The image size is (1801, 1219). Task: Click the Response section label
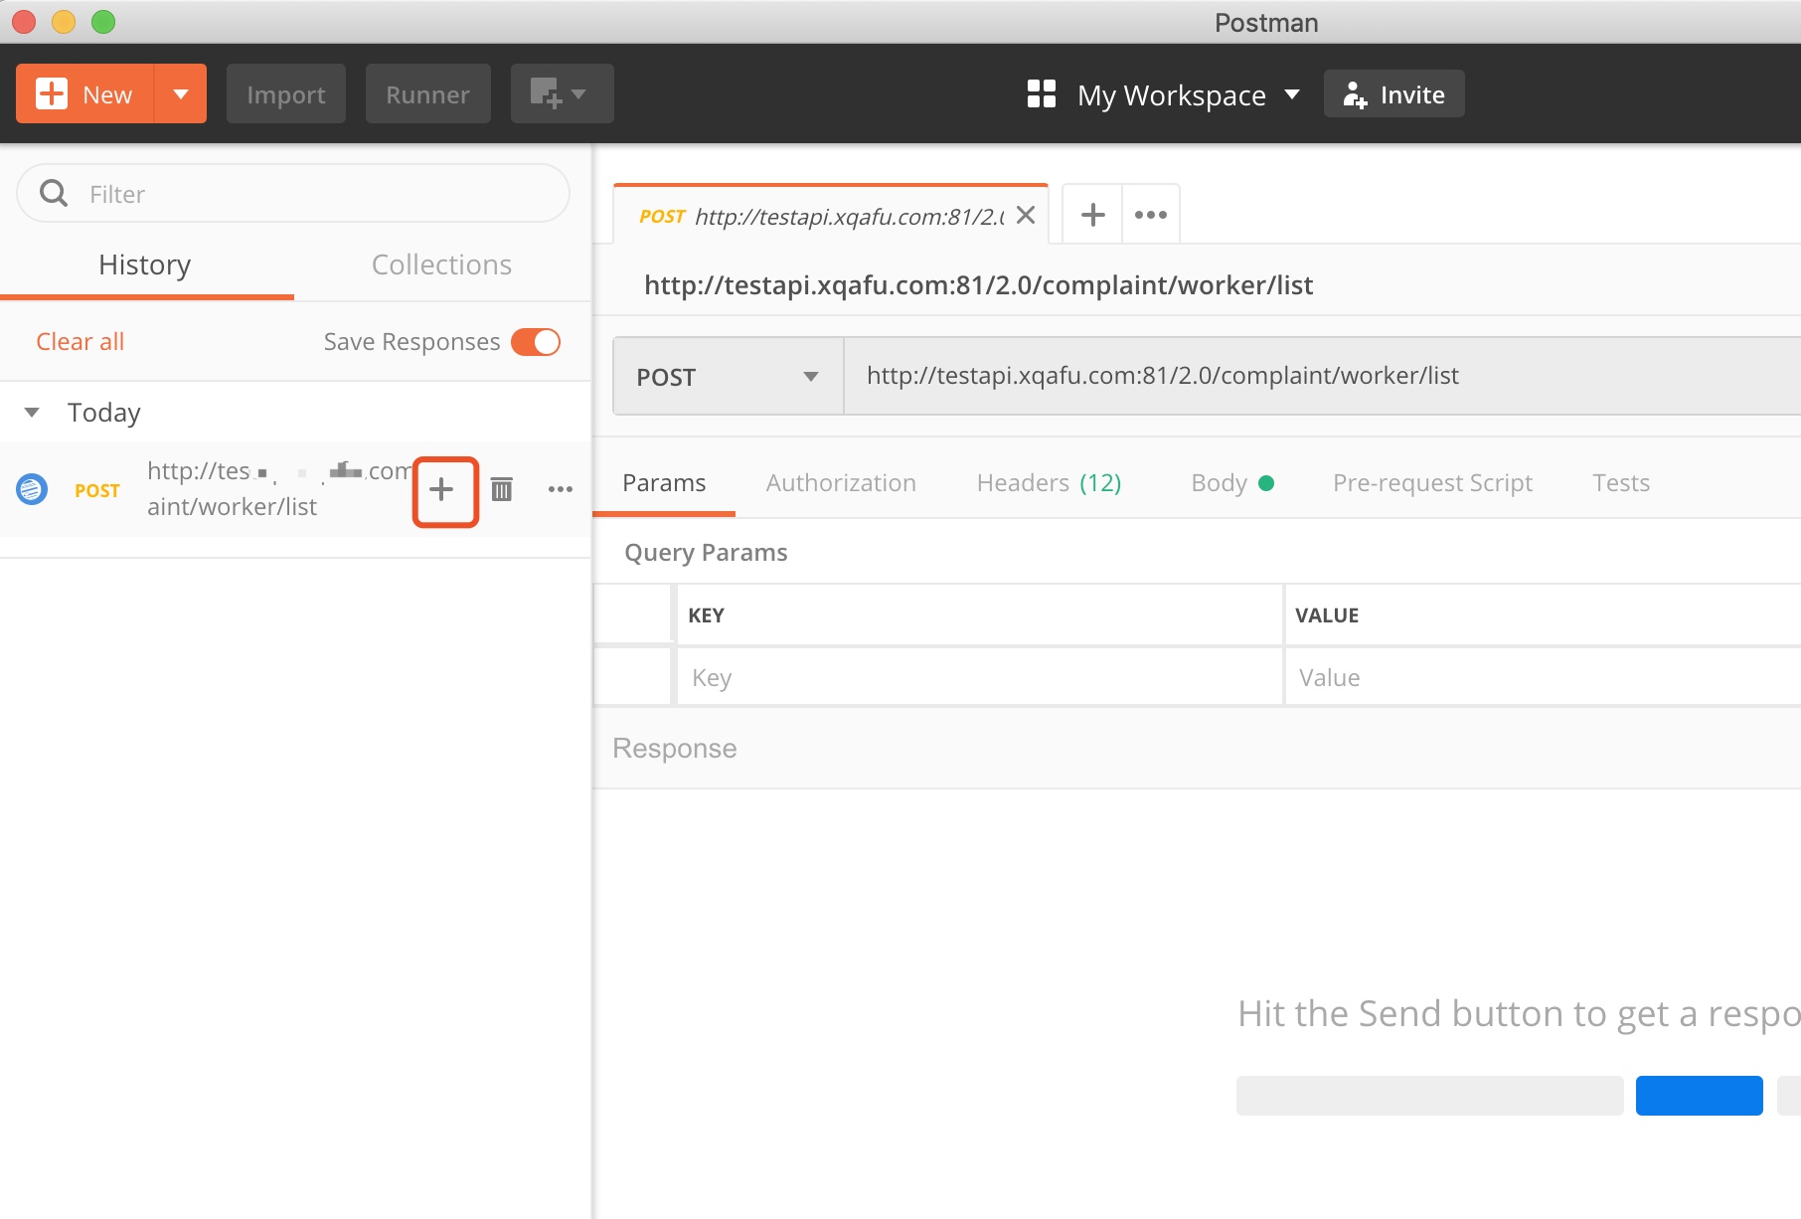pyautogui.click(x=675, y=749)
